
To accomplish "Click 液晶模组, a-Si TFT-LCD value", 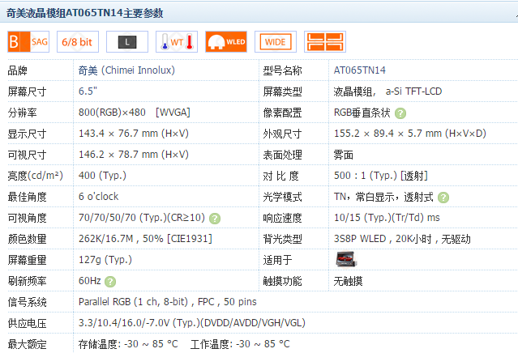I will click(x=387, y=91).
